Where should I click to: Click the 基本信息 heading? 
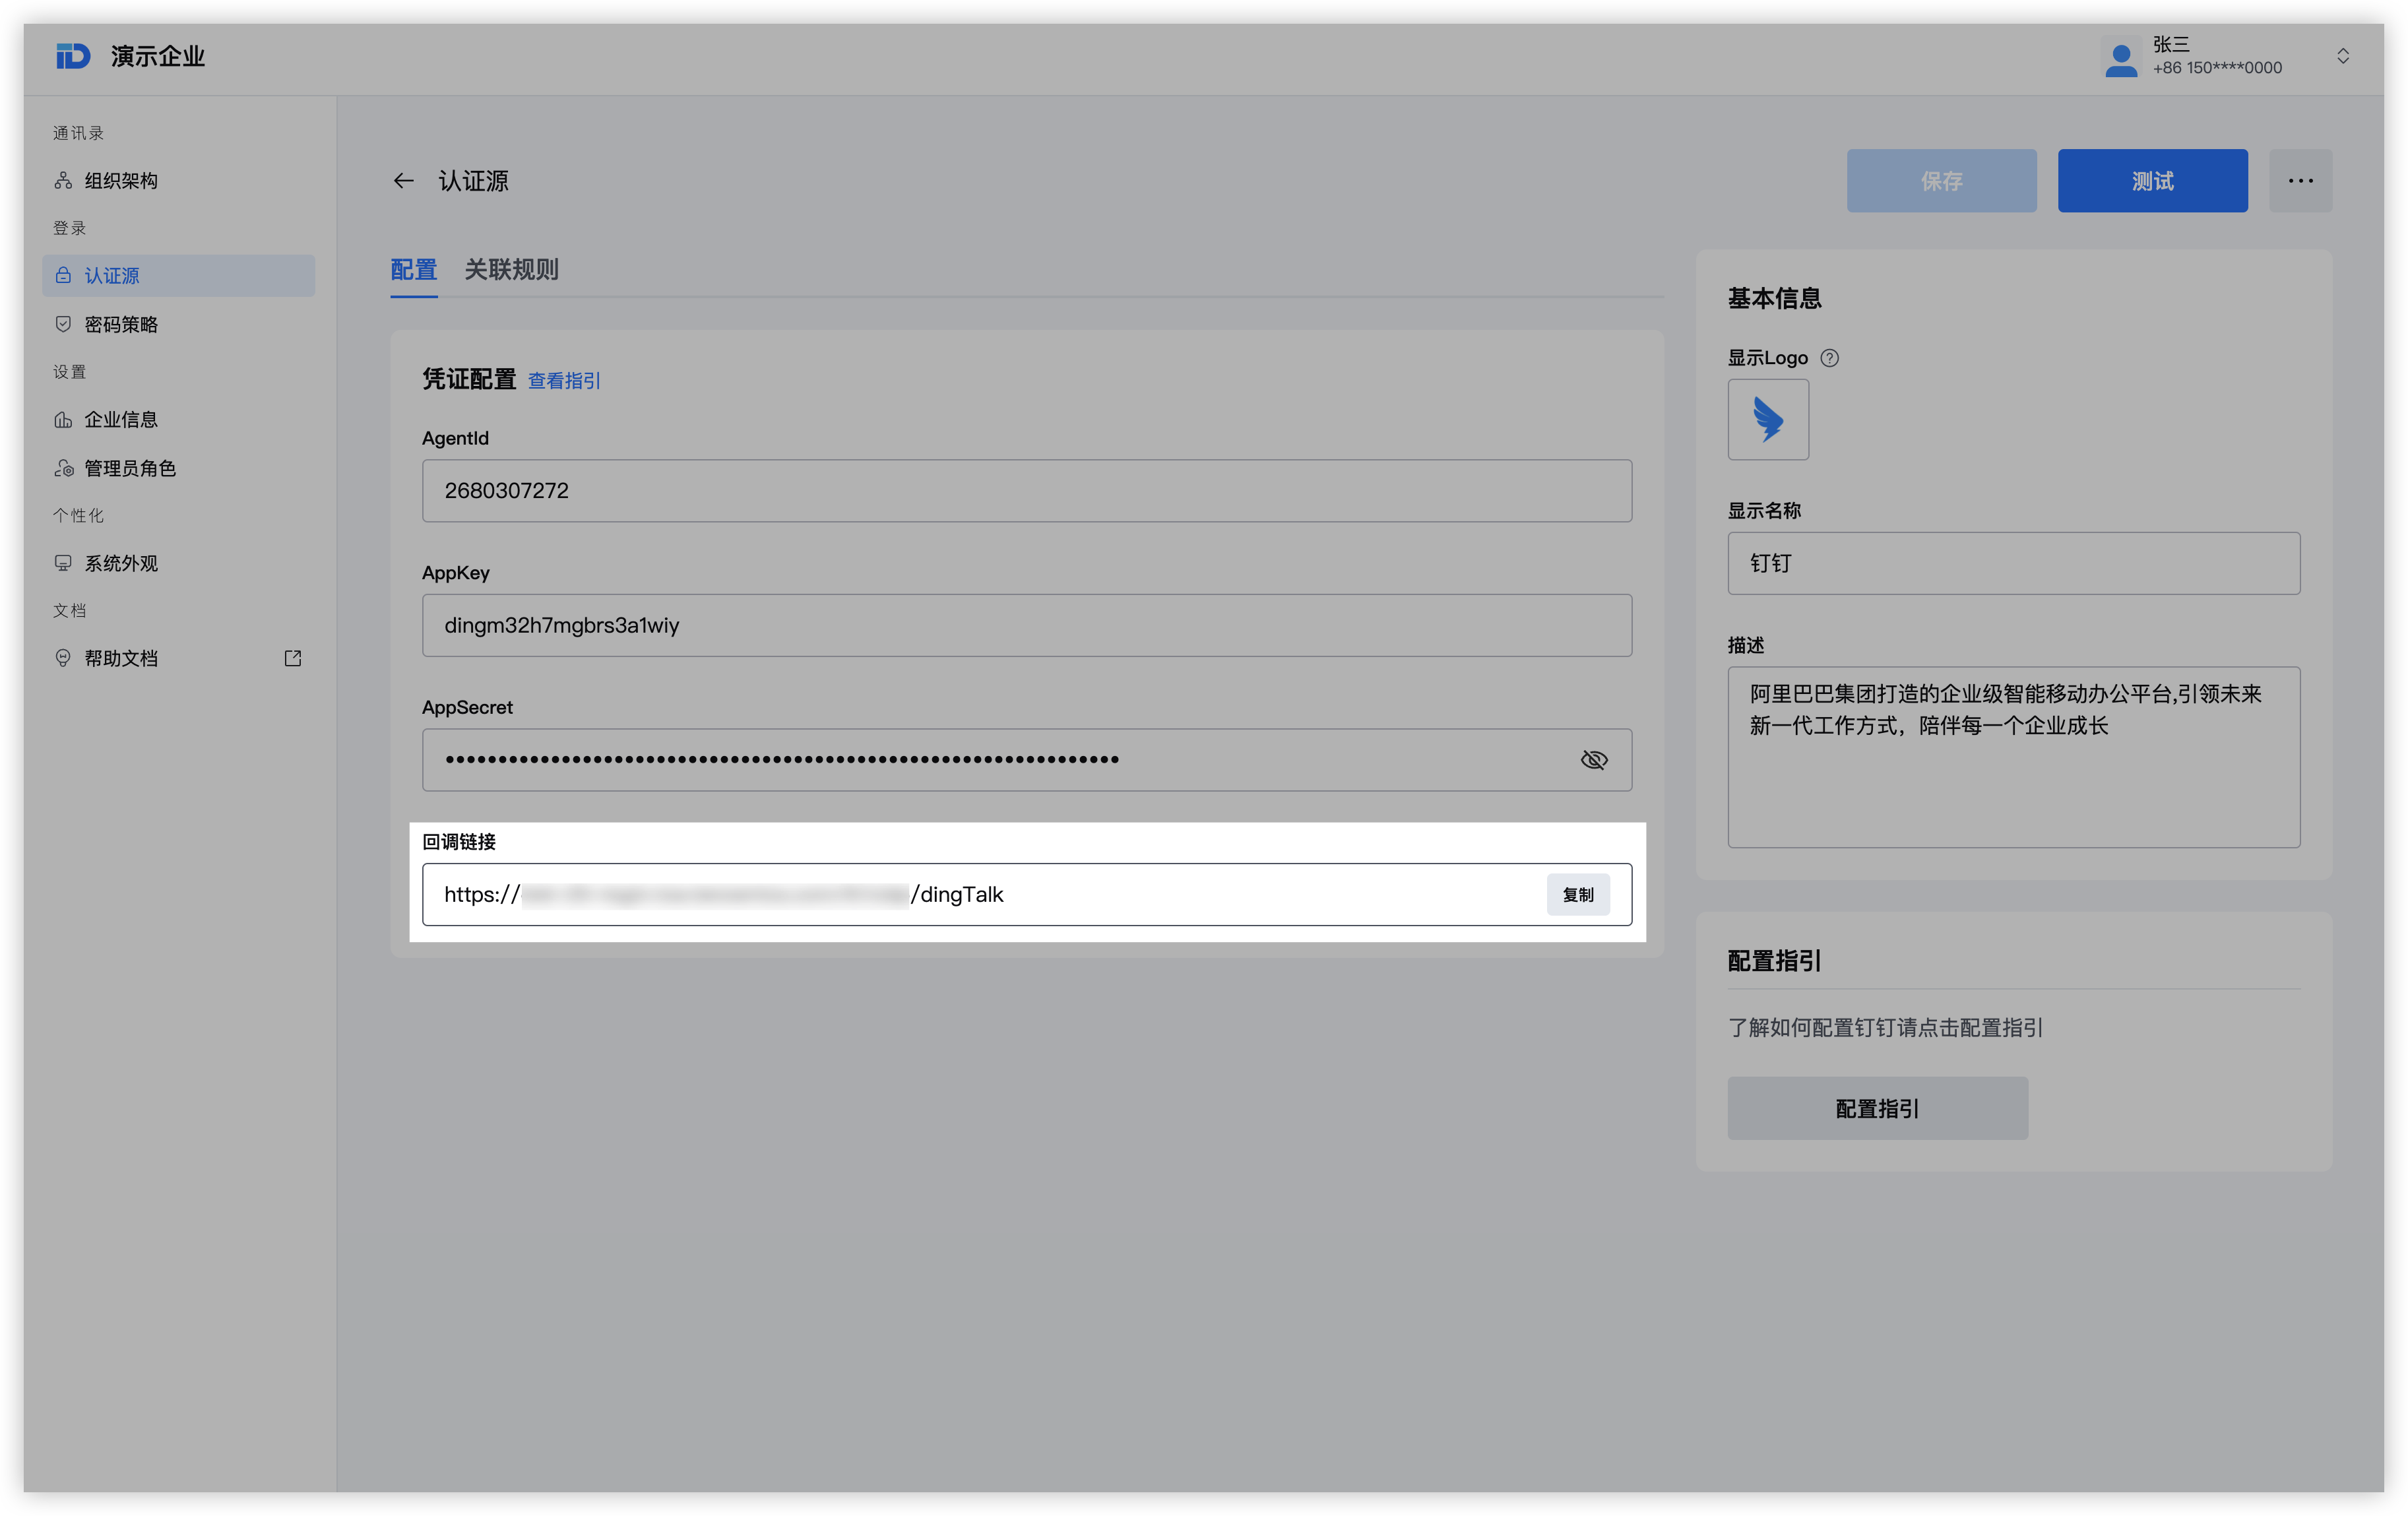click(1774, 298)
